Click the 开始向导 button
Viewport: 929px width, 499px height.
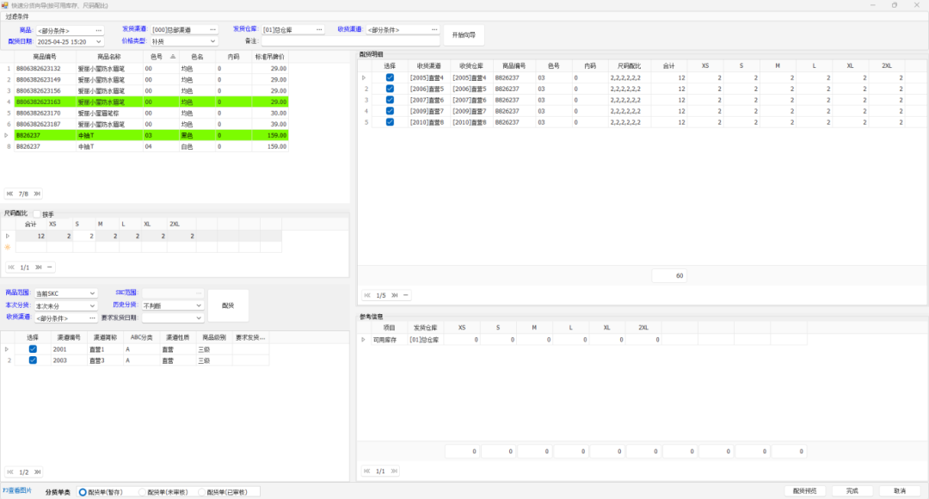(x=464, y=35)
